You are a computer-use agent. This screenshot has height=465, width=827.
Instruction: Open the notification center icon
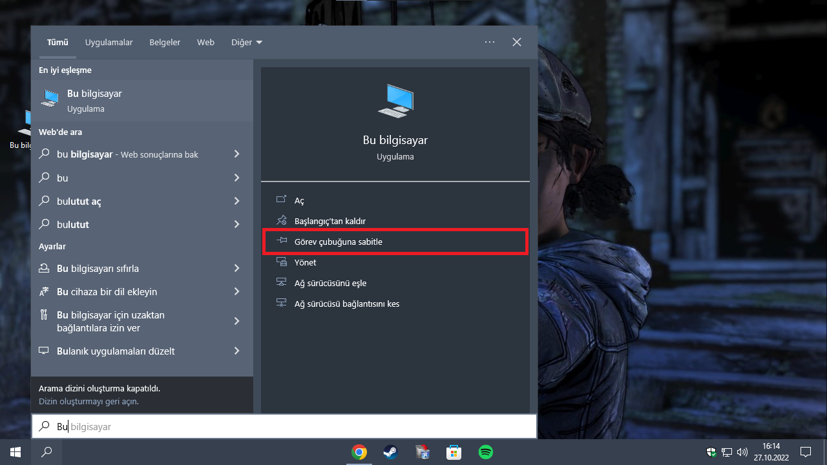tap(806, 452)
